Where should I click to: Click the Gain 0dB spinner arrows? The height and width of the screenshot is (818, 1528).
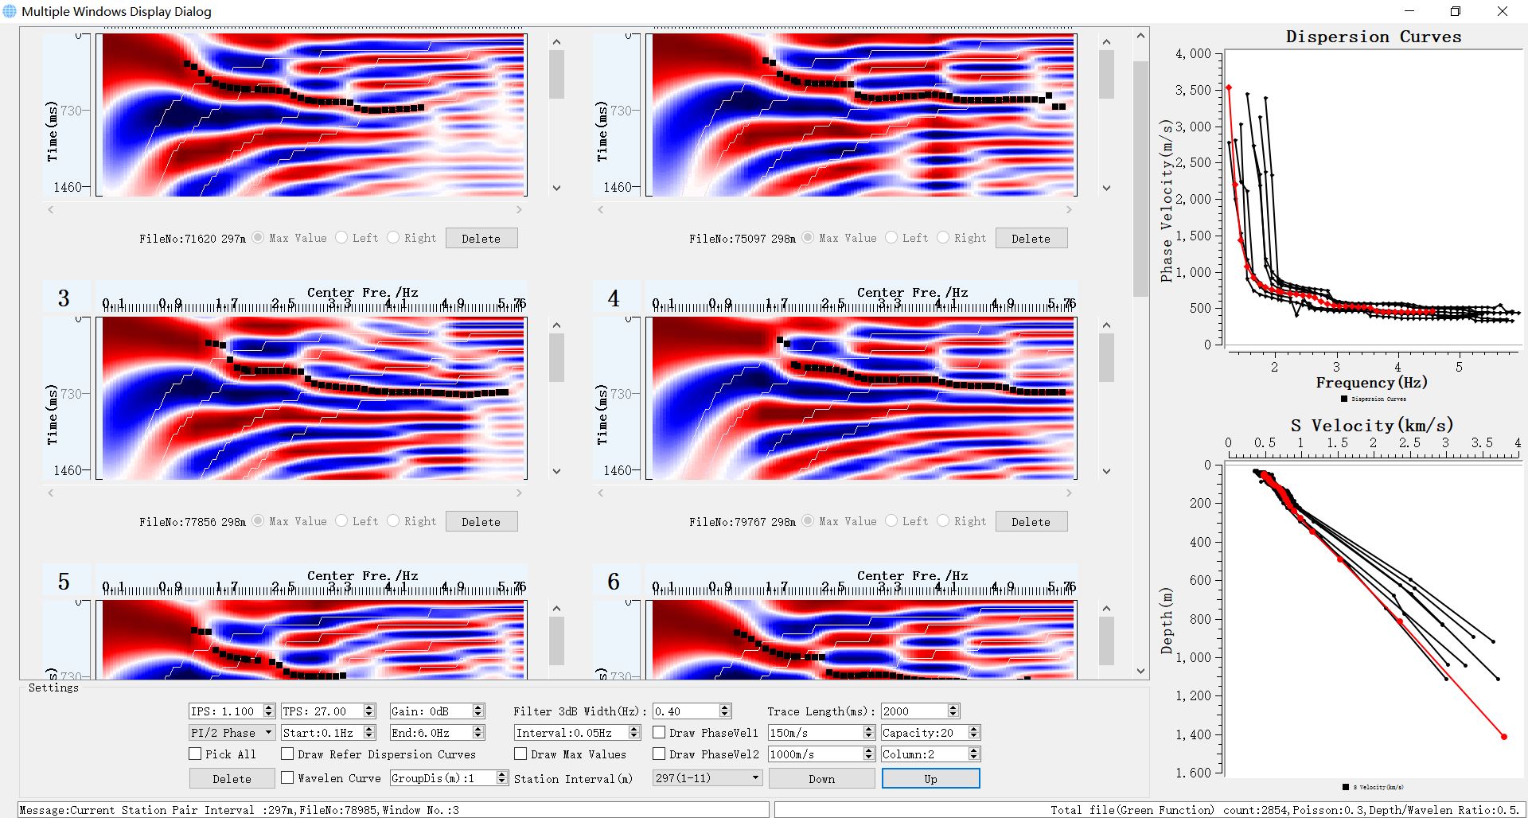pyautogui.click(x=477, y=711)
